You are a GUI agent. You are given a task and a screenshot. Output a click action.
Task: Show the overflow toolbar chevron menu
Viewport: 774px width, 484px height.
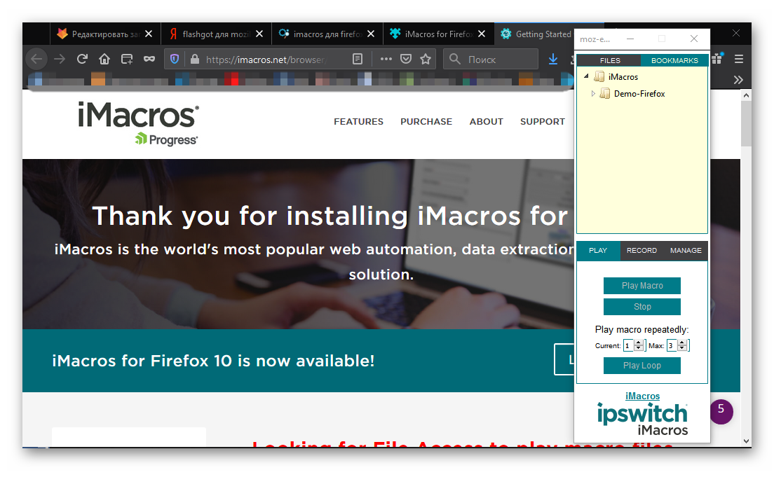point(738,80)
